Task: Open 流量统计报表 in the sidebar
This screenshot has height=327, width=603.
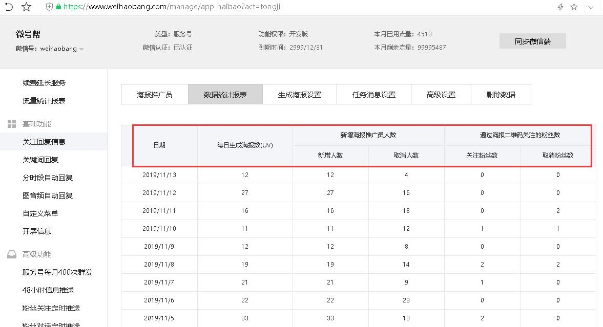Action: coord(44,101)
